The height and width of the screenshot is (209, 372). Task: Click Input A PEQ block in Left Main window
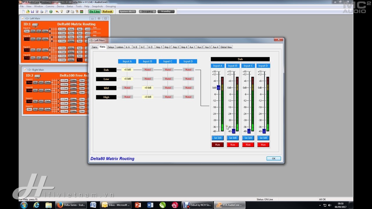pos(33,31)
